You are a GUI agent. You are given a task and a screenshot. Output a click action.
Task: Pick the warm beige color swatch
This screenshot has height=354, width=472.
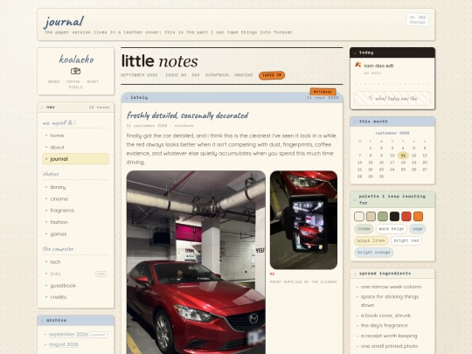point(371,216)
